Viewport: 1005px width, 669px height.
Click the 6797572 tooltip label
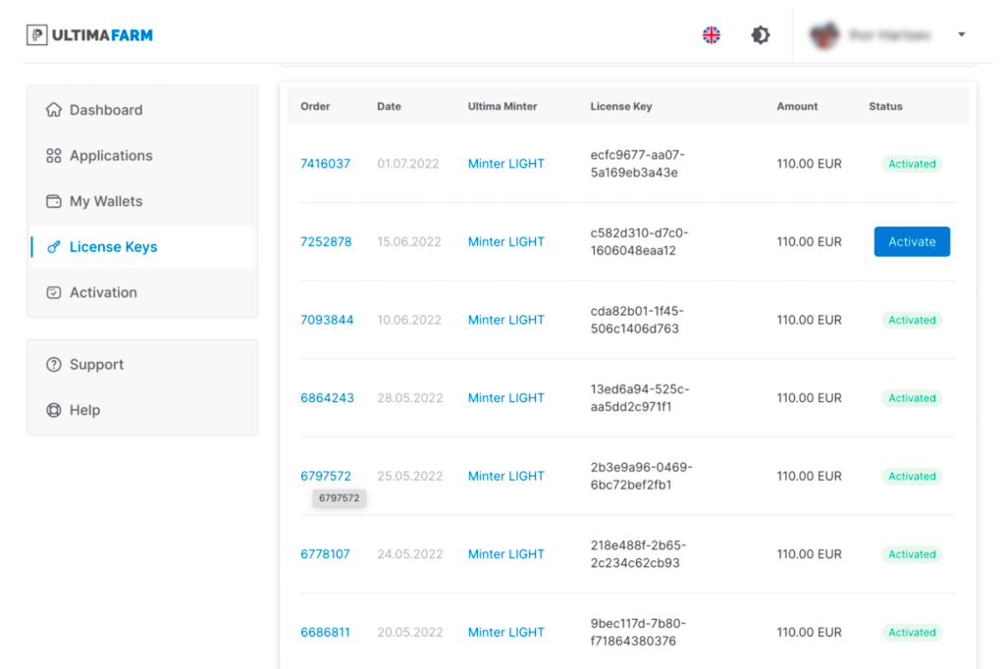339,498
